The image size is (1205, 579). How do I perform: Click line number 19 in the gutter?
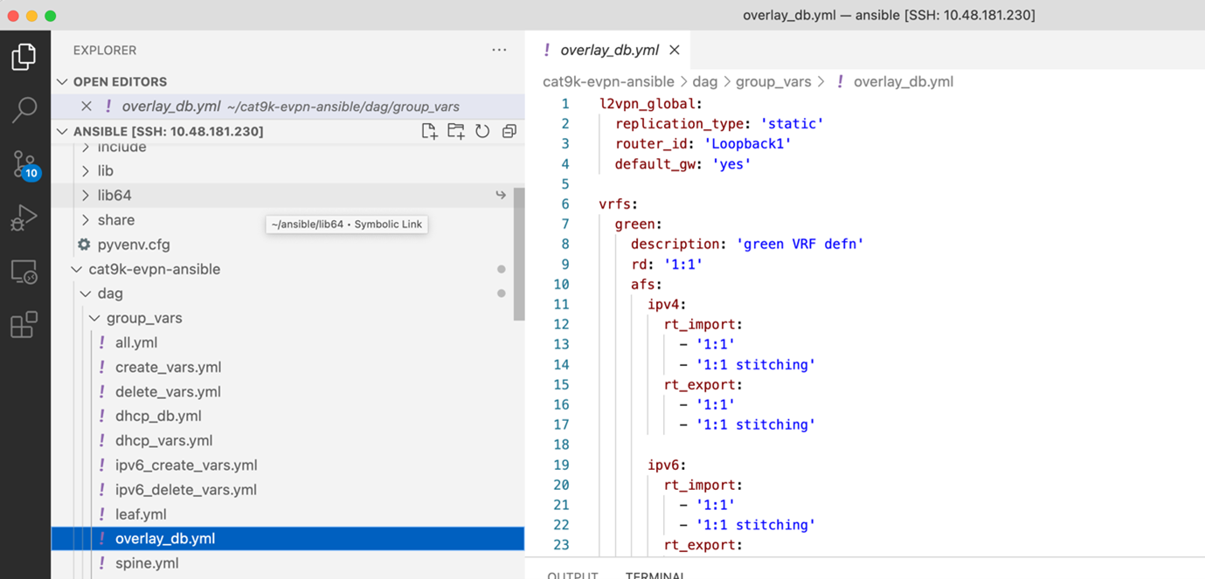[561, 465]
